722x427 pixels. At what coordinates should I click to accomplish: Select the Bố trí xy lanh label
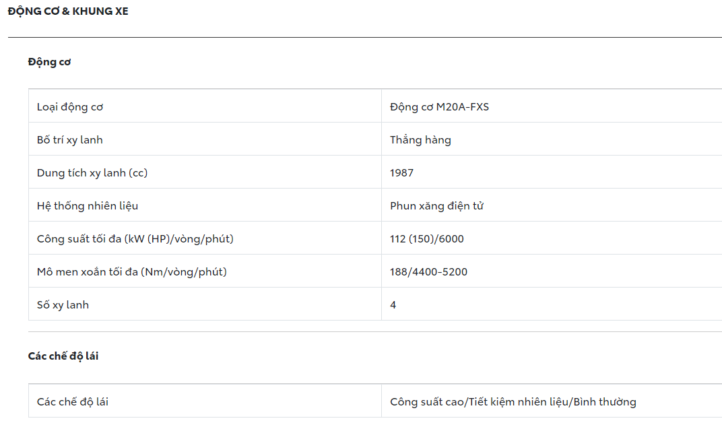click(70, 139)
